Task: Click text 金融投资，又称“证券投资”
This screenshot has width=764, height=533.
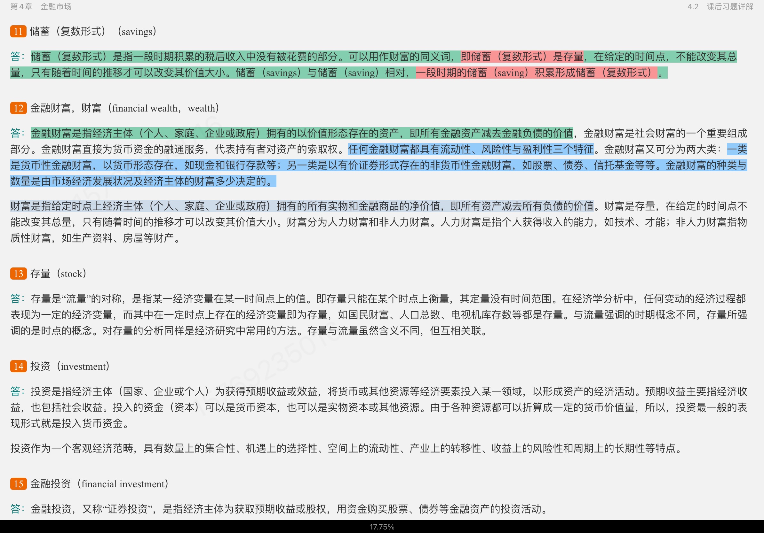Action: (92, 509)
